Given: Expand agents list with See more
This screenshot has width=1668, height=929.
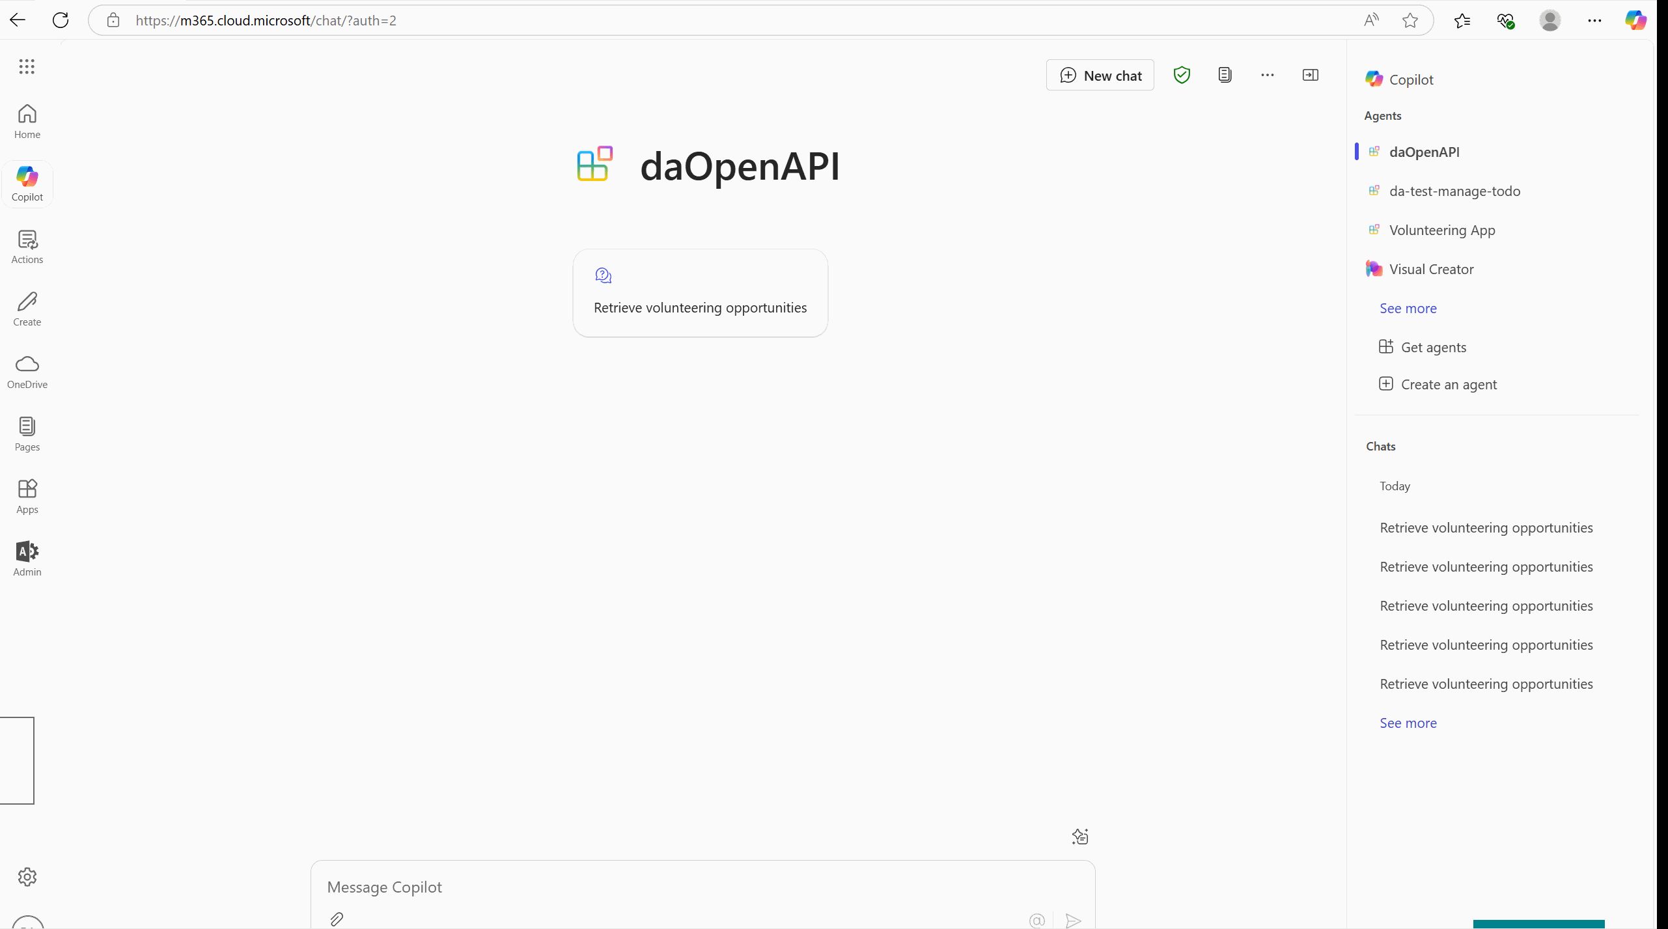Looking at the screenshot, I should click(x=1408, y=308).
